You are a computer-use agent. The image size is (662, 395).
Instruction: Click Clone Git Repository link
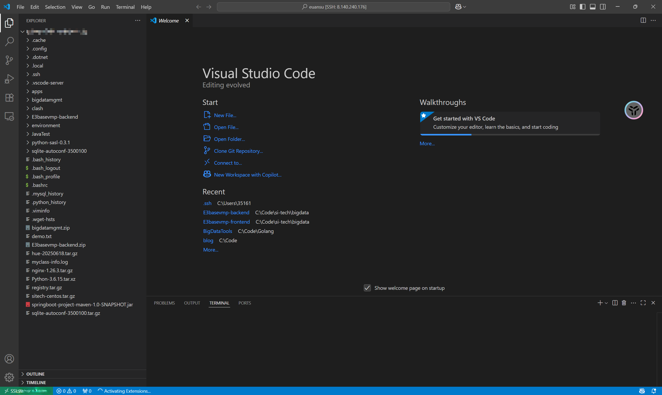238,151
